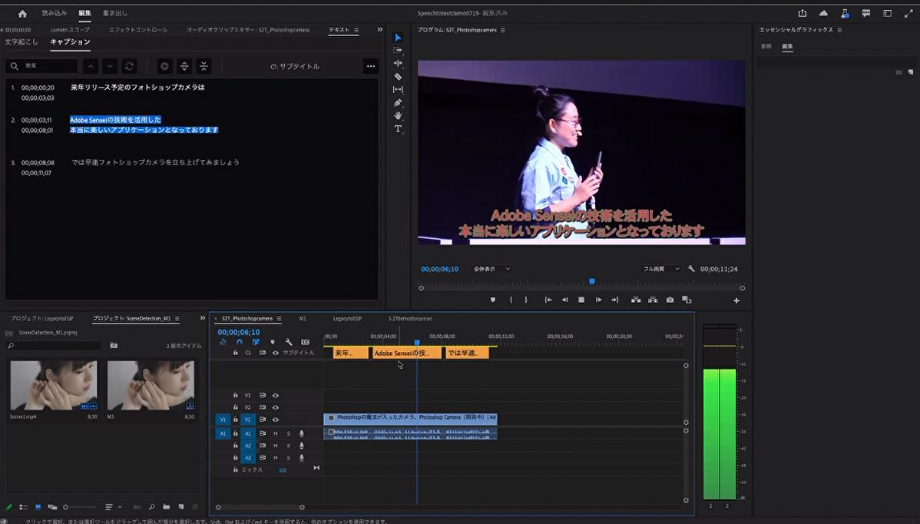Toggle subtitle track visibility eye
Viewport: 920px width, 524px height.
pyautogui.click(x=275, y=353)
